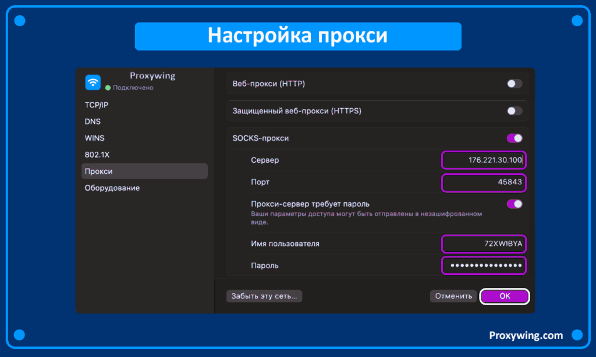This screenshot has width=596, height=357.
Task: Open the DNS section
Action: [x=93, y=122]
